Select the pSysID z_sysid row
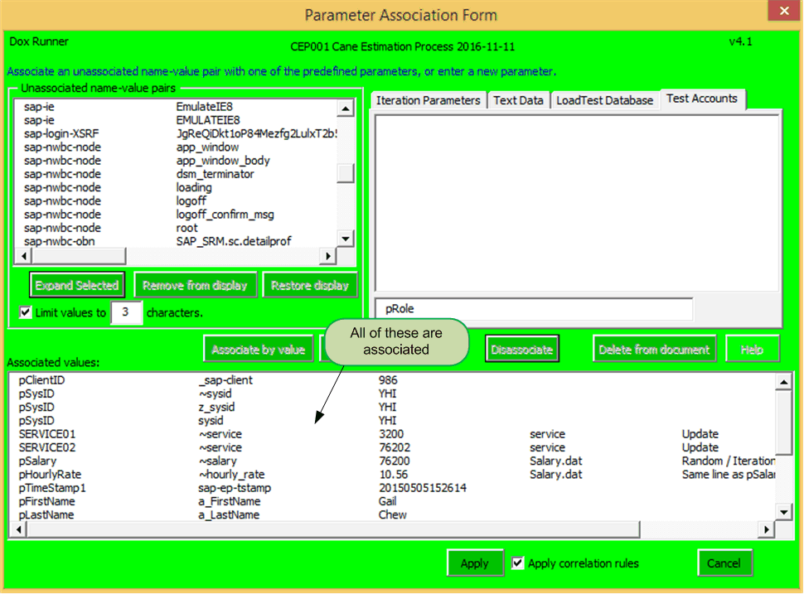The height and width of the screenshot is (594, 804). [x=393, y=407]
